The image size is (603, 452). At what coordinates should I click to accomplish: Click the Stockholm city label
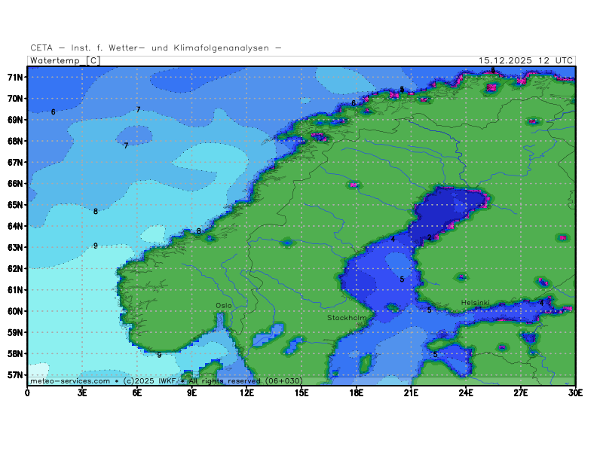click(347, 318)
